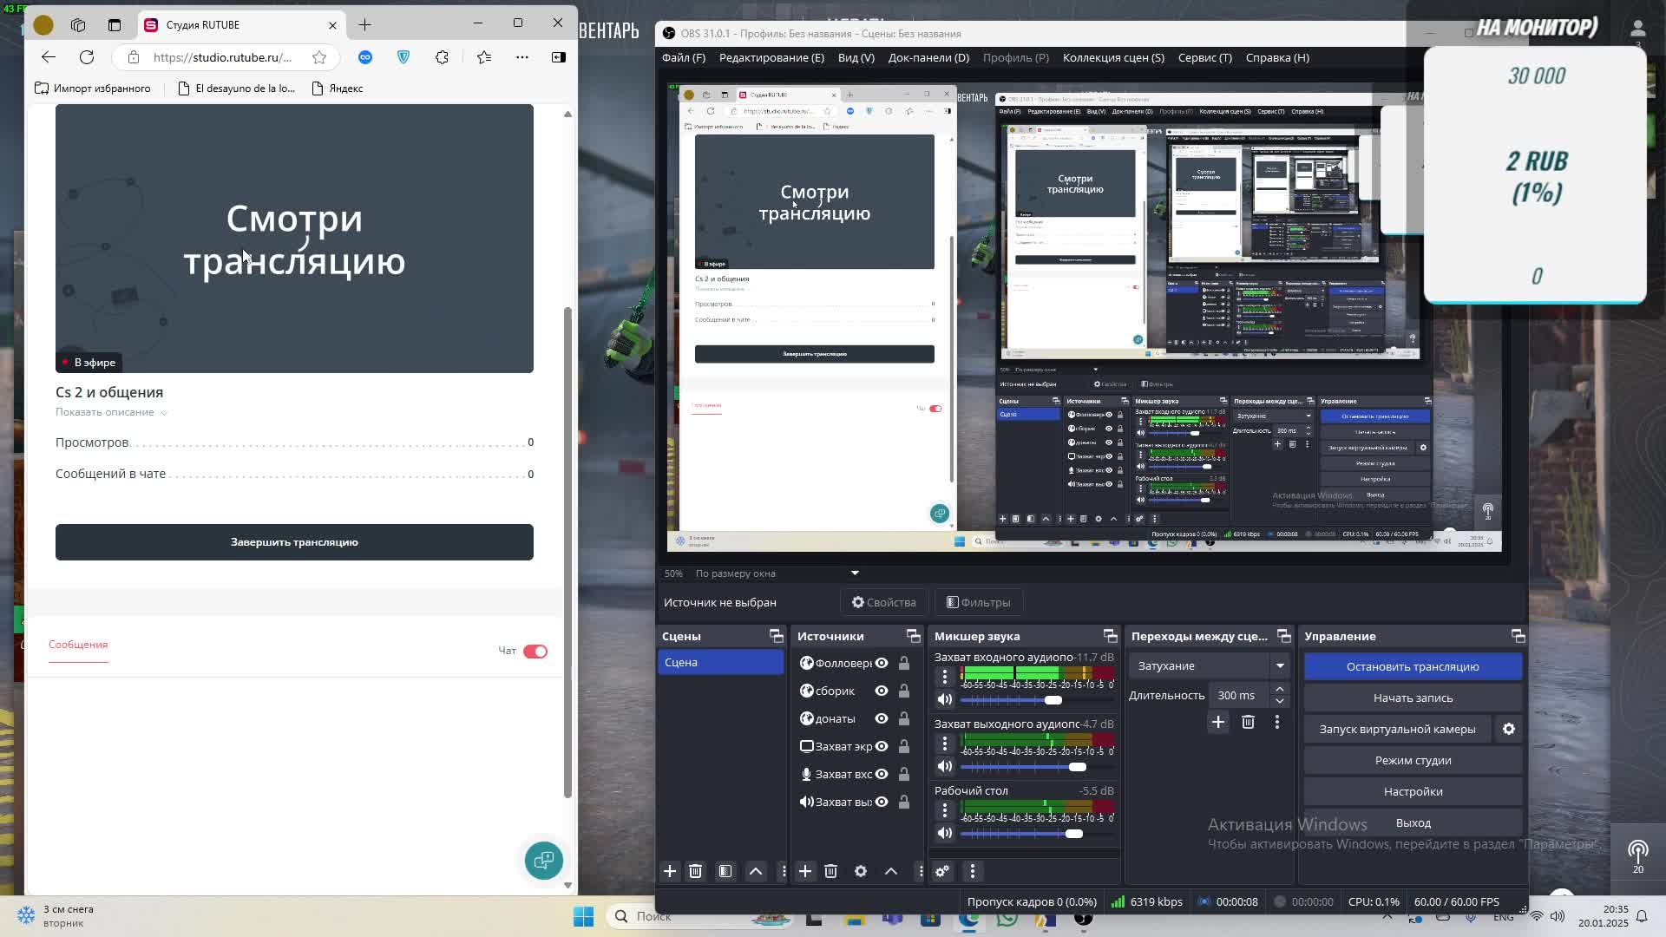Unlock the Фолловеры source
The height and width of the screenshot is (937, 1666).
pos(904,663)
